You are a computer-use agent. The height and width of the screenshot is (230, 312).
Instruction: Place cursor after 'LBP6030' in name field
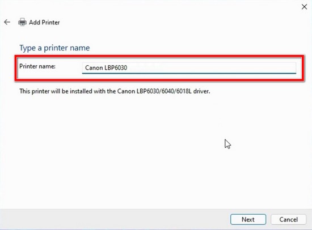pyautogui.click(x=128, y=68)
